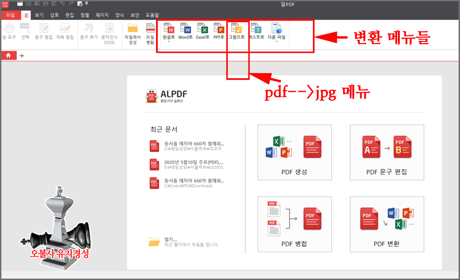Convert PDF to text with 텍스트로
460x280 pixels.
pos(257,31)
